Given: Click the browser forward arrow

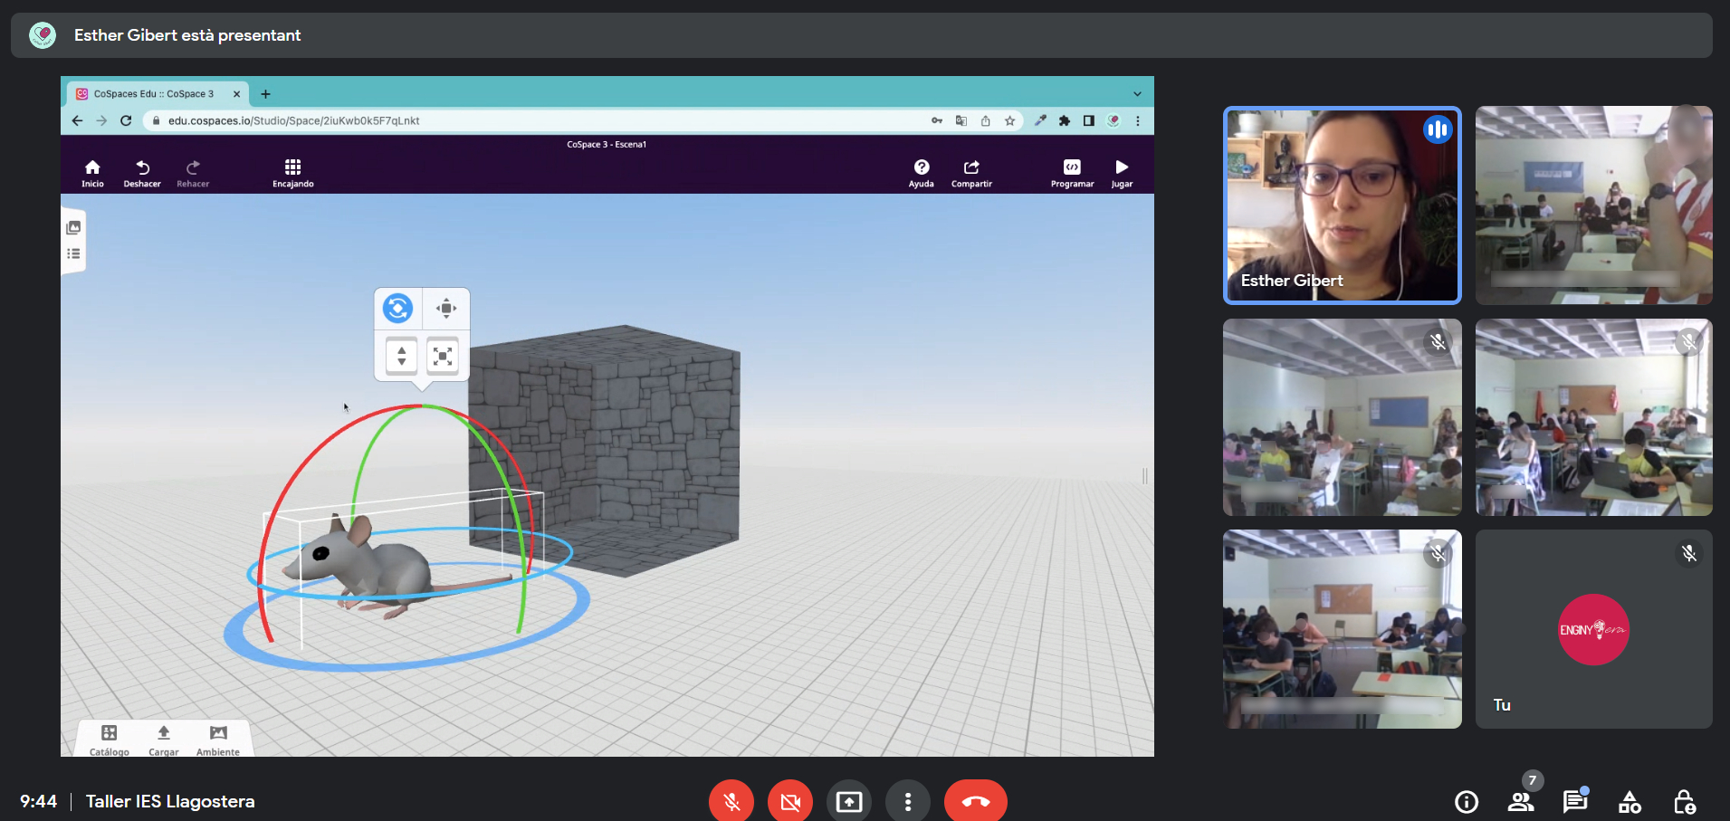Looking at the screenshot, I should pyautogui.click(x=101, y=120).
